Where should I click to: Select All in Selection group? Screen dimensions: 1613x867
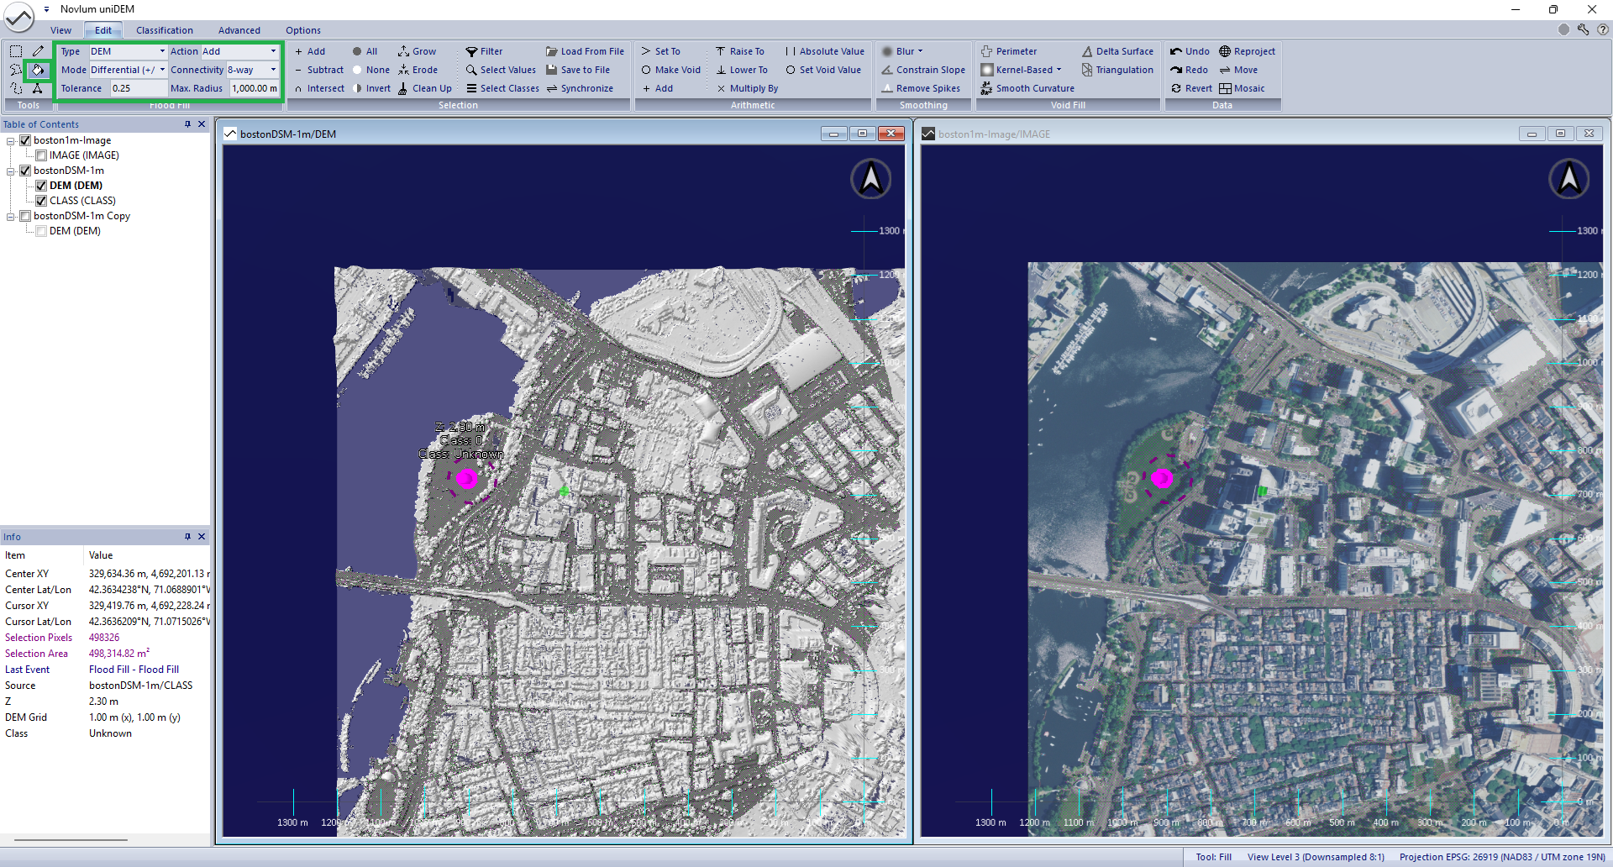(x=365, y=51)
